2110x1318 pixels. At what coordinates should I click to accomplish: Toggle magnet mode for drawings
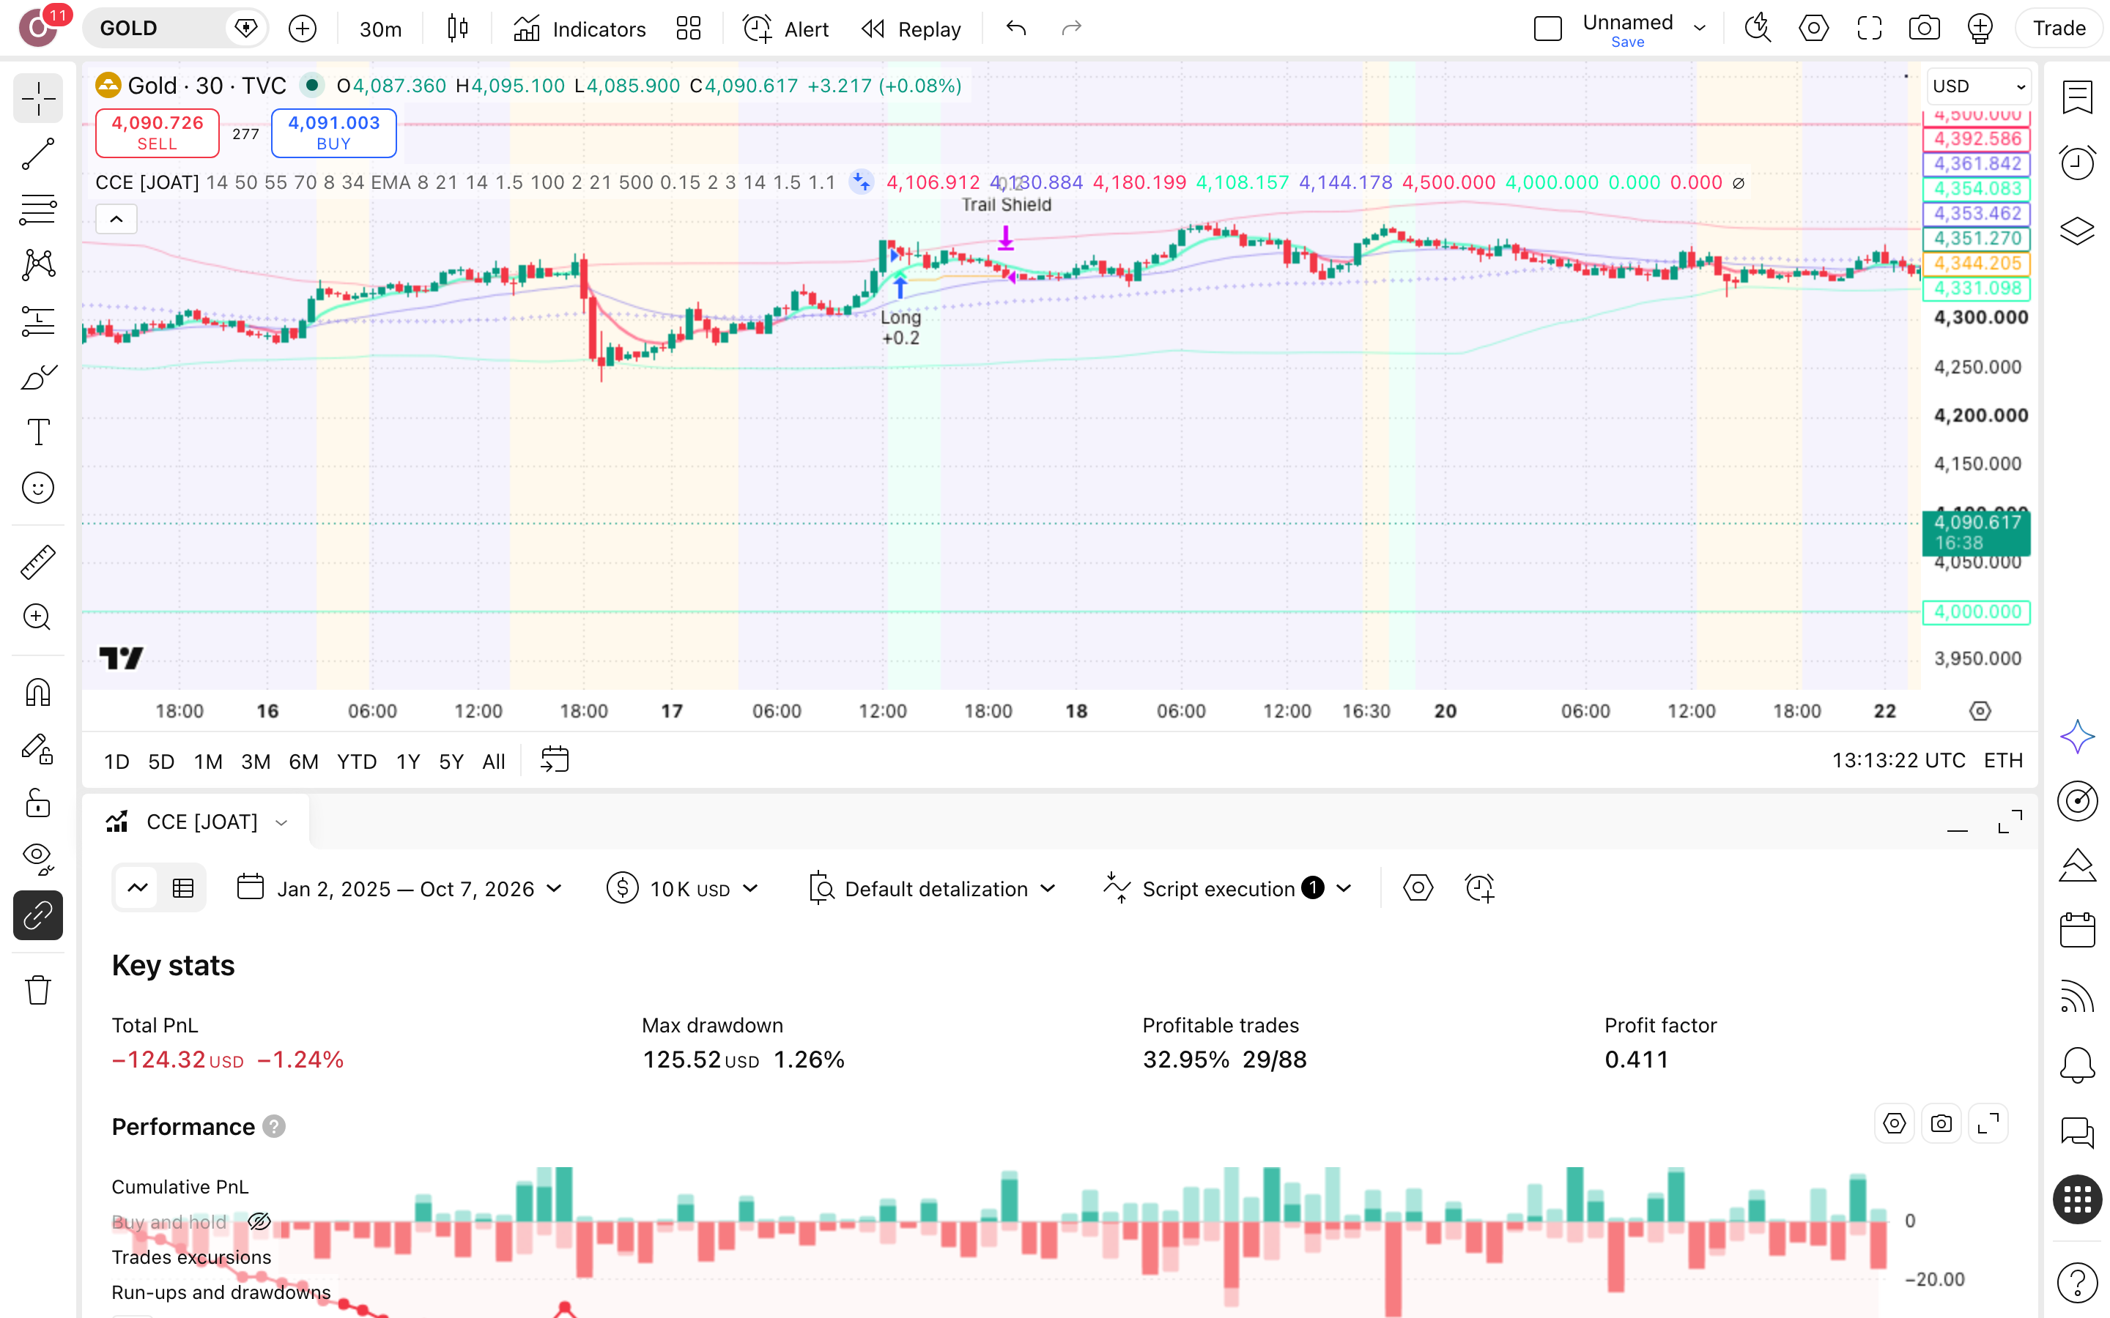click(x=38, y=693)
